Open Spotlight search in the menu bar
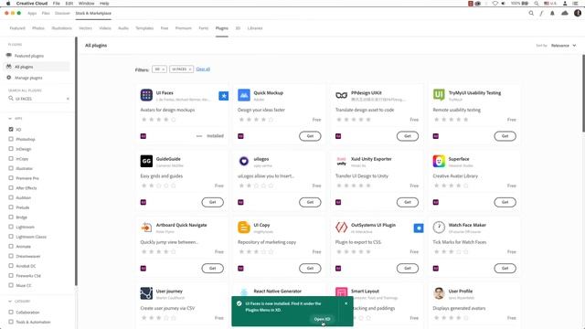 click(537, 4)
